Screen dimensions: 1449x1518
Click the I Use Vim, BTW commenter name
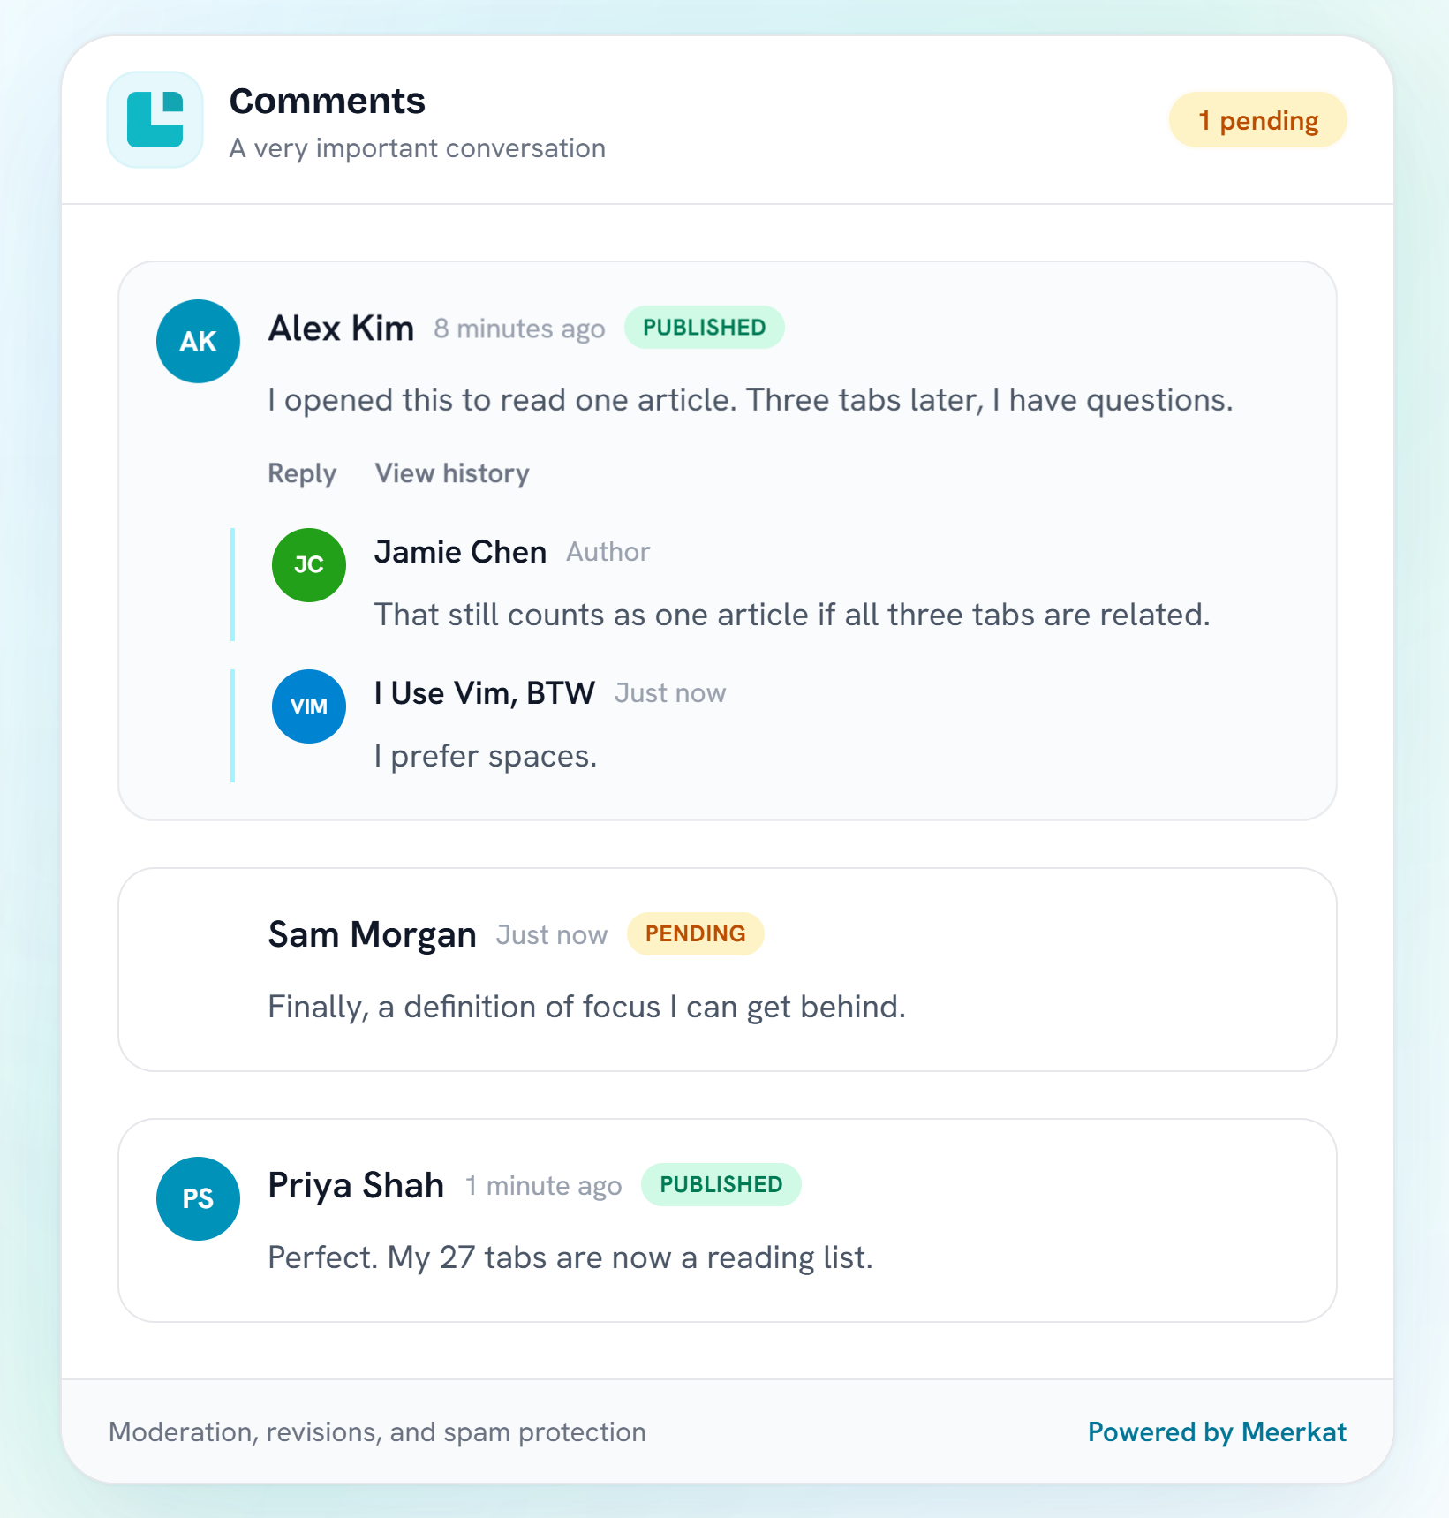484,693
